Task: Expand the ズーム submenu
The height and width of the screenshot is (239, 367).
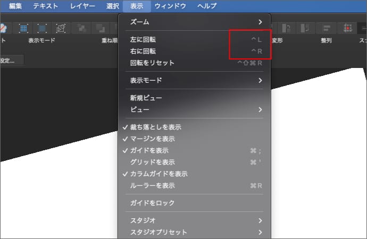Action: click(195, 22)
